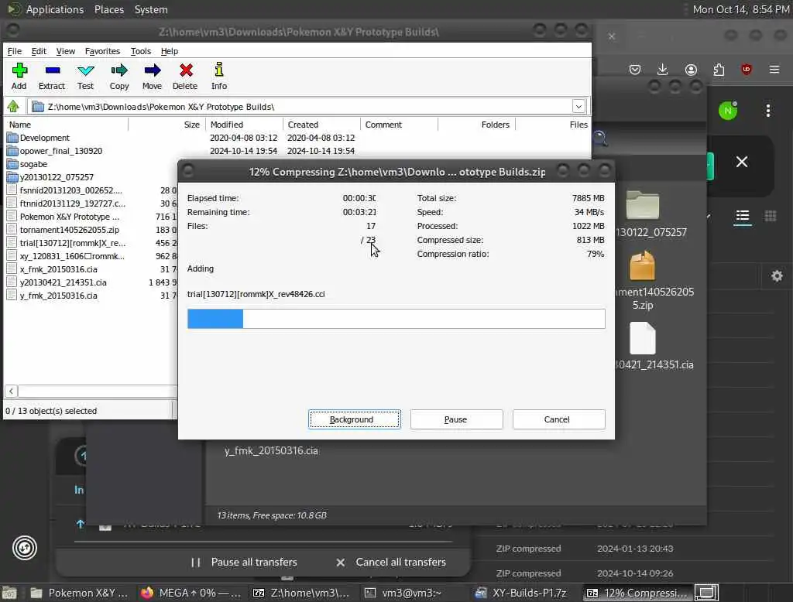Click Pause all transfers
793x602 pixels.
click(x=244, y=562)
